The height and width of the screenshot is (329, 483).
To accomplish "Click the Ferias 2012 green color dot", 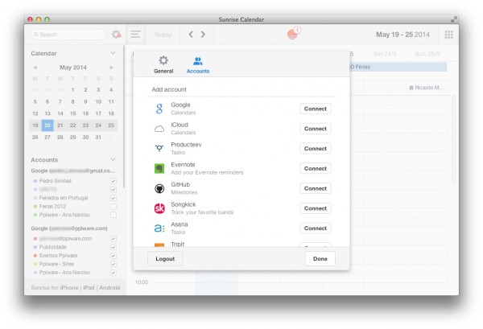I will point(35,207).
